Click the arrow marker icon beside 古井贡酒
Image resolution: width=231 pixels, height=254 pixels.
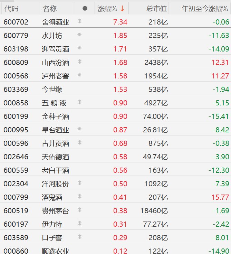79,142
